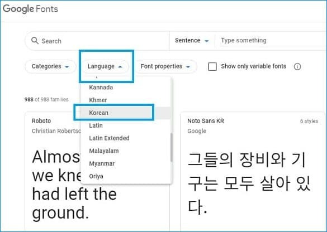The width and height of the screenshot is (327, 232).
Task: Focus the Search fonts field
Action: coord(97,41)
